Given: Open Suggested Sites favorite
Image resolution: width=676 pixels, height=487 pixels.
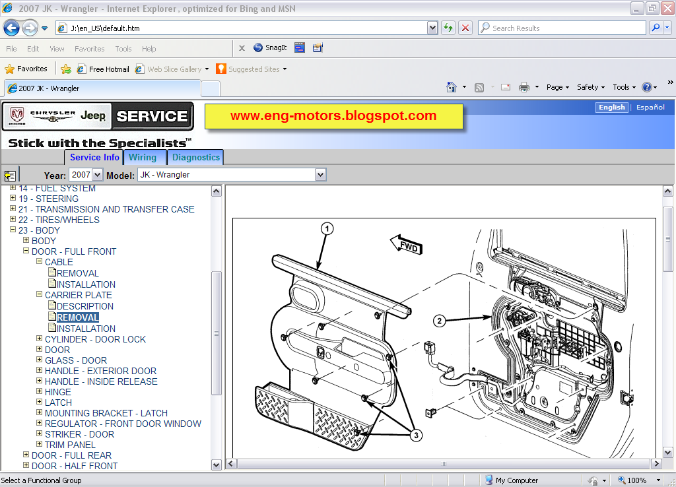Looking at the screenshot, I should point(252,69).
